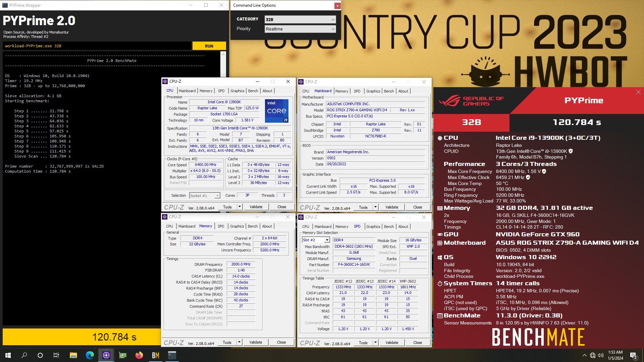Image resolution: width=644 pixels, height=362 pixels.
Task: Select Mainboard tab in Memory window
Action: [x=187, y=226]
